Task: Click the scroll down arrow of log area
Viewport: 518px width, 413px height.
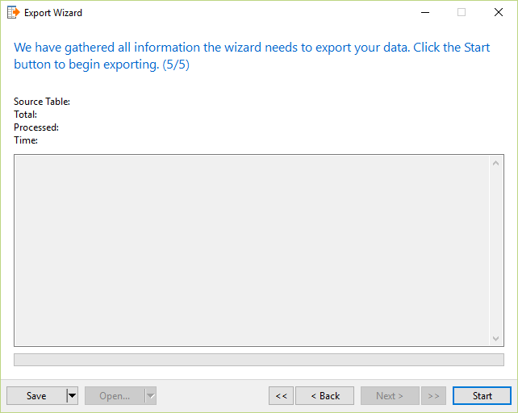Action: [x=495, y=338]
